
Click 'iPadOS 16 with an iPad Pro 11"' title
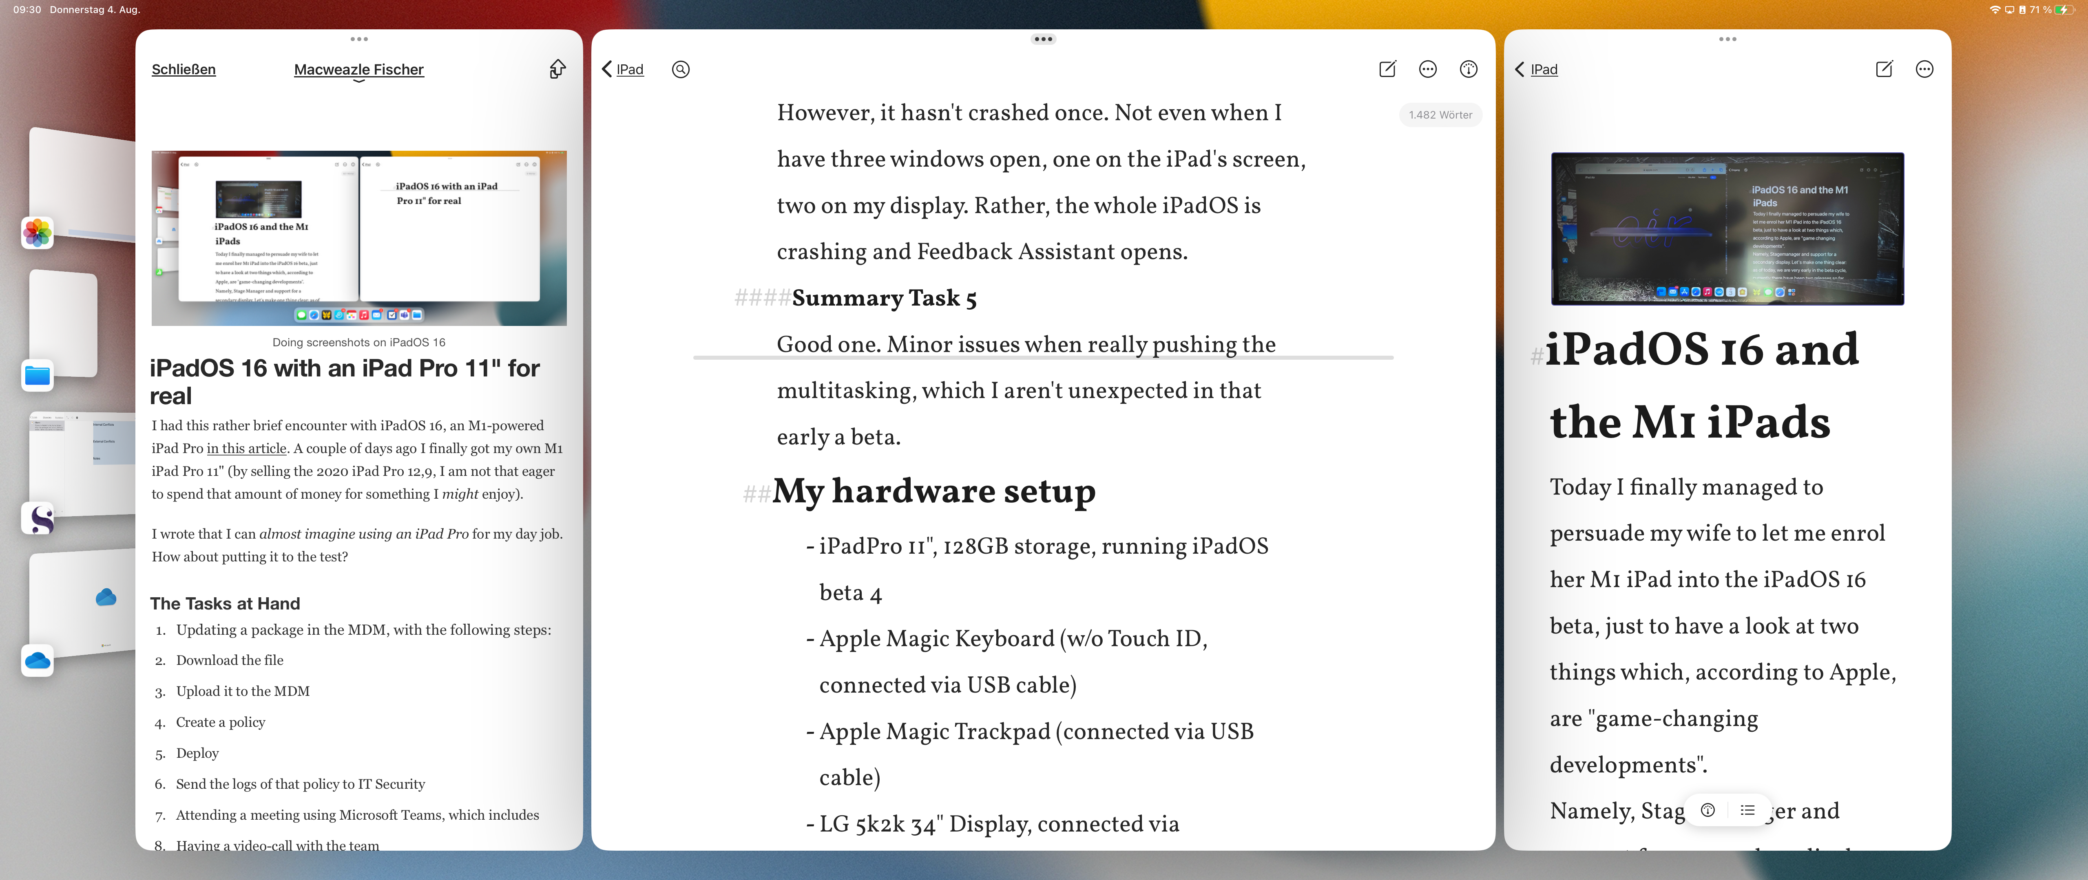345,382
